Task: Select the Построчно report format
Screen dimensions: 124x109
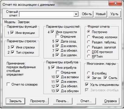Action: click(x=89, y=32)
